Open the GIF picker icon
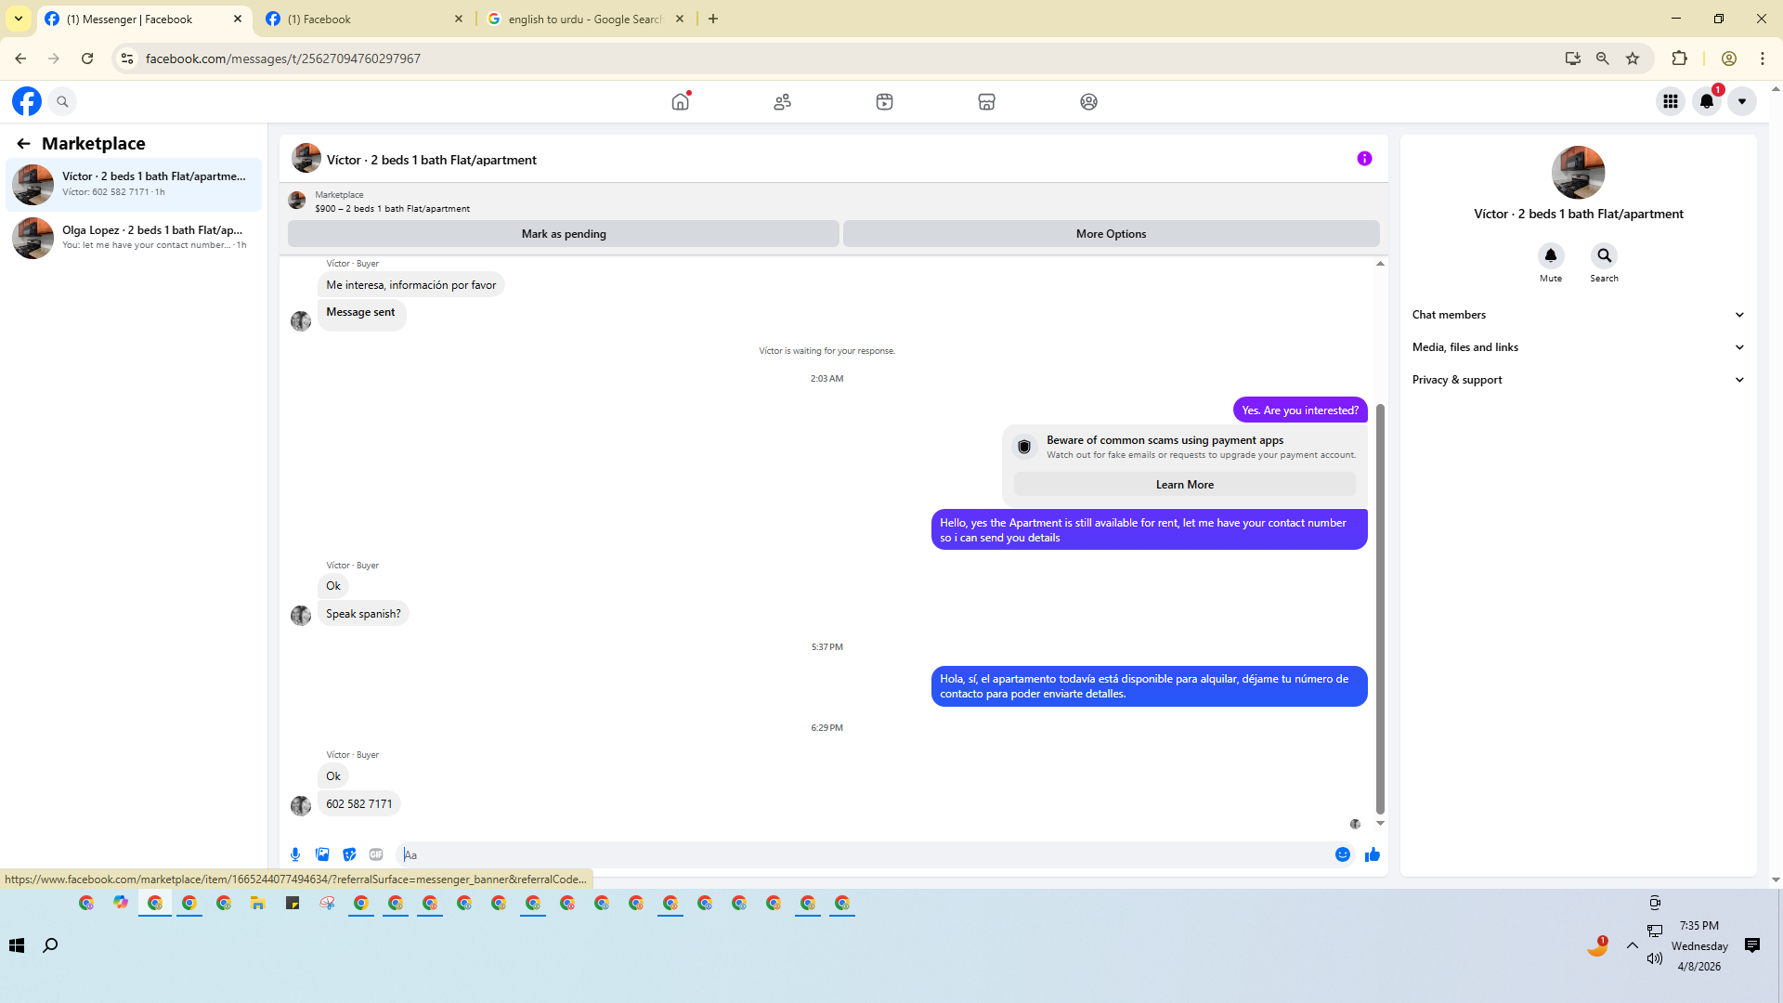This screenshot has height=1003, width=1783. 376,854
